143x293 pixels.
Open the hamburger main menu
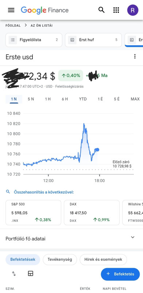11,10
